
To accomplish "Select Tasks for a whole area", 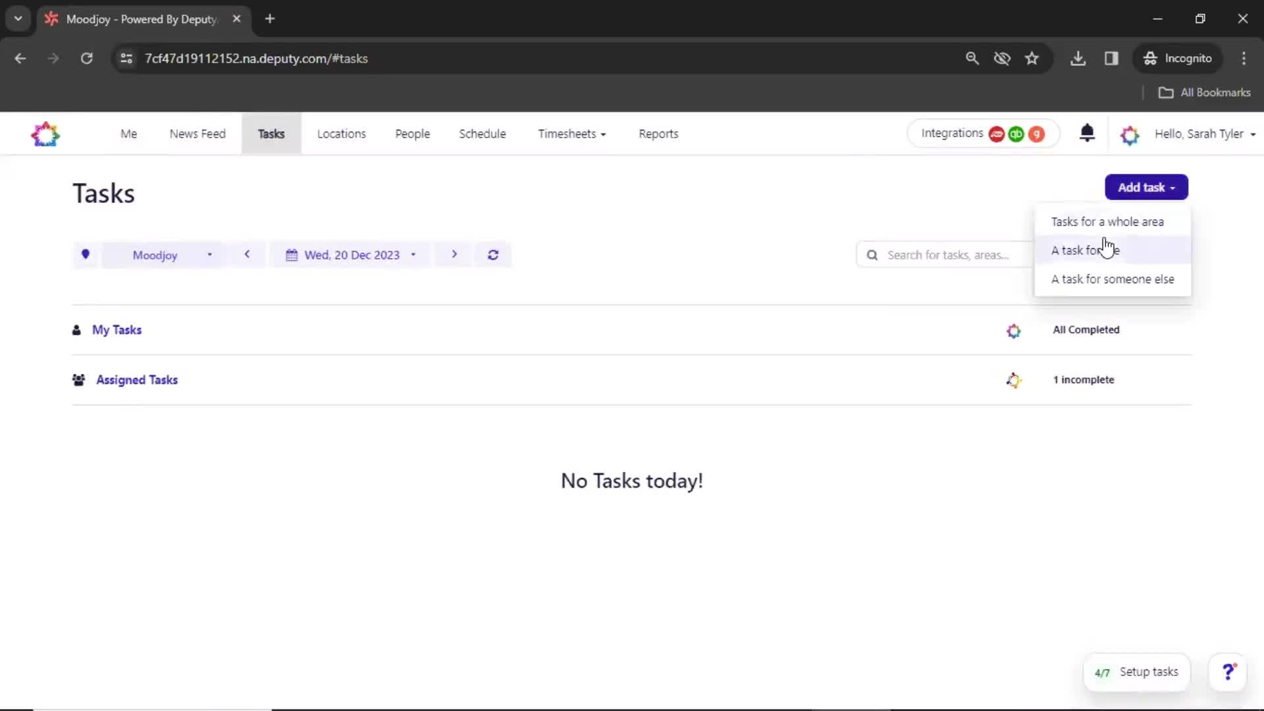I will click(x=1108, y=221).
